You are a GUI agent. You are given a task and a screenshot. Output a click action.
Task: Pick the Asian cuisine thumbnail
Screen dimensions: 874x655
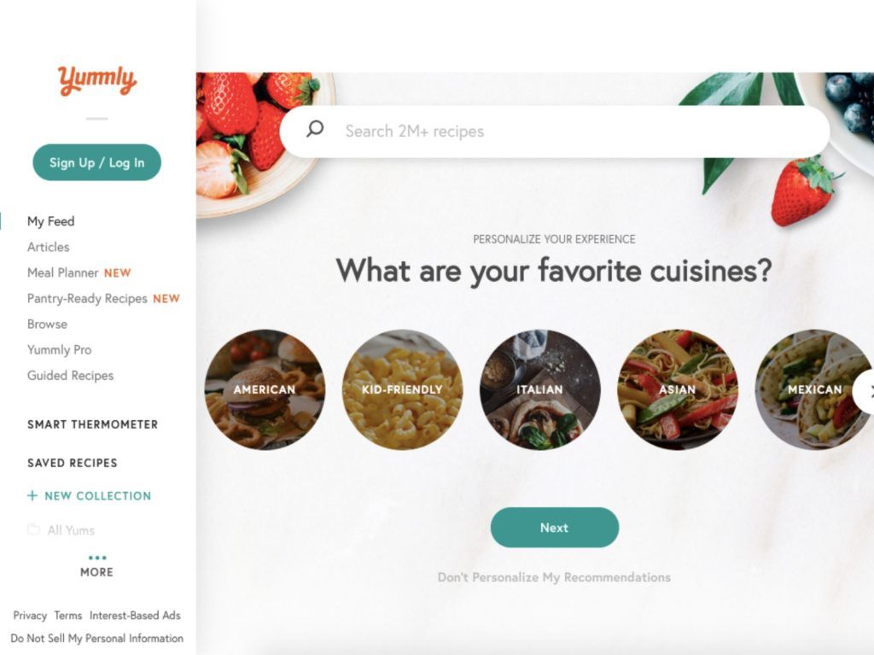click(x=677, y=389)
